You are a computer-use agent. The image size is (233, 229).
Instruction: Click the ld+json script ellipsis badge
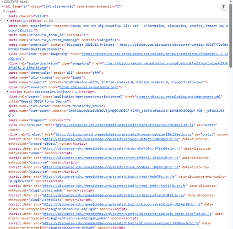[x=76, y=92]
